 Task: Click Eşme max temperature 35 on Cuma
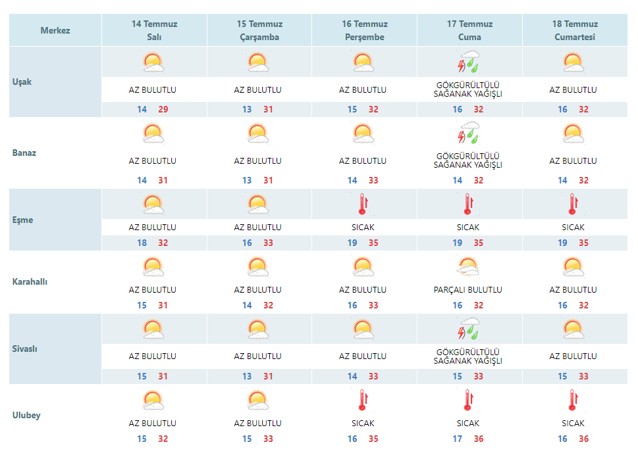pos(479,243)
